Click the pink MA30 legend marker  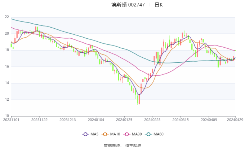point(127,134)
